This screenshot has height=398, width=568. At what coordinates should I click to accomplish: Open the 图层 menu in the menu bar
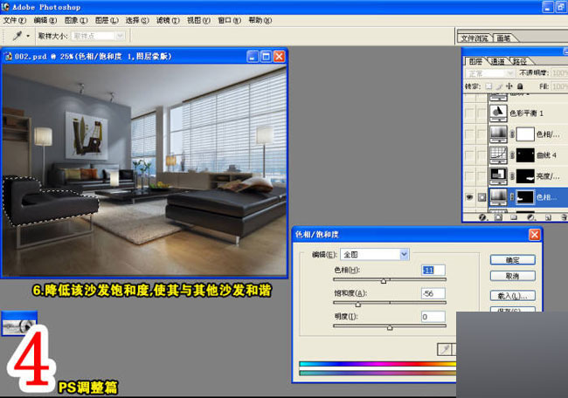tap(107, 20)
